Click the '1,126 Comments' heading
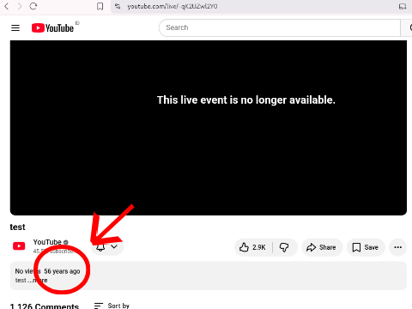The width and height of the screenshot is (412, 309). [x=45, y=306]
